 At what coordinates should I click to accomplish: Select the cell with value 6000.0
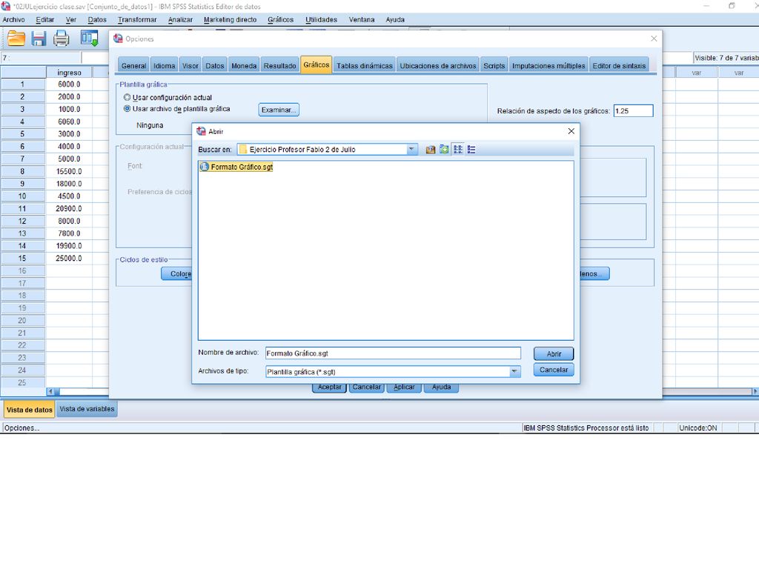coord(69,84)
